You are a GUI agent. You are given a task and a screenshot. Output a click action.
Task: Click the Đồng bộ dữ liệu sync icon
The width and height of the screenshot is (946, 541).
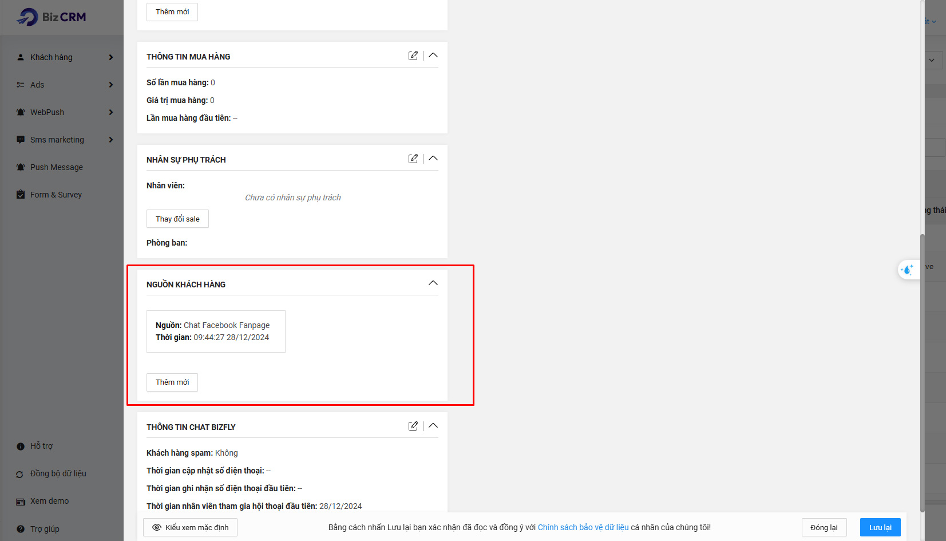point(20,474)
